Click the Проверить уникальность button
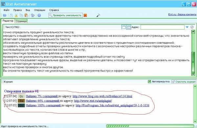The height and width of the screenshot is (128, 197). click(66, 15)
